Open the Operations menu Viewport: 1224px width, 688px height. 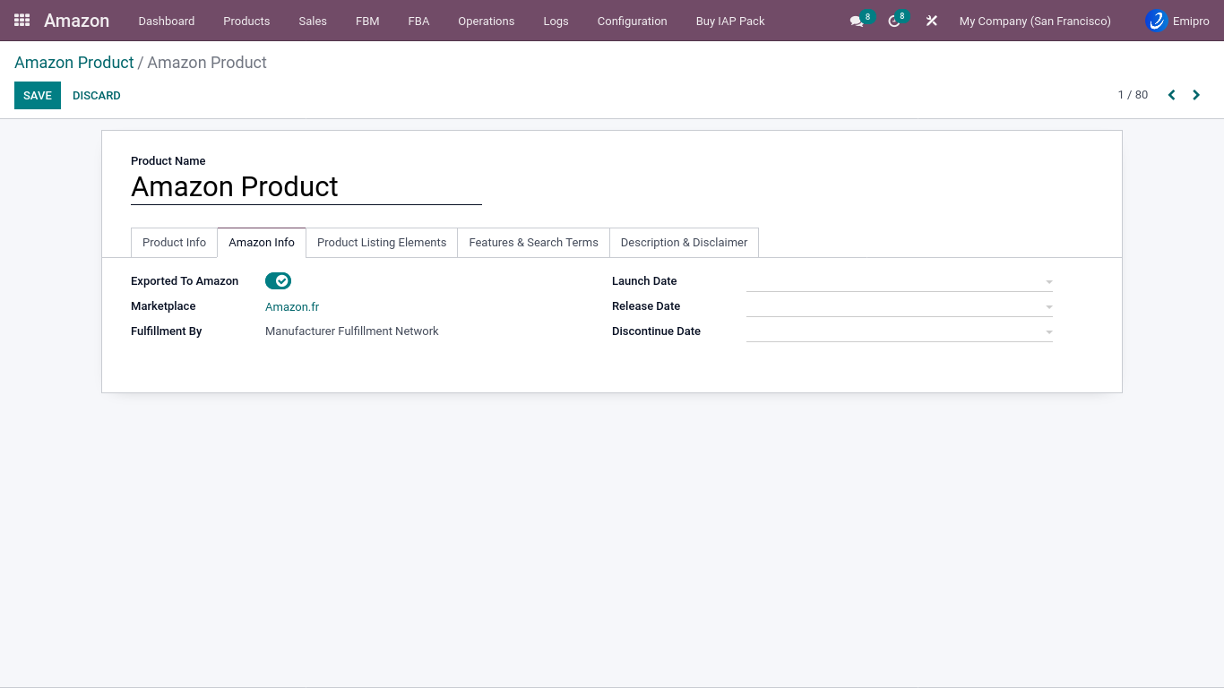(486, 21)
